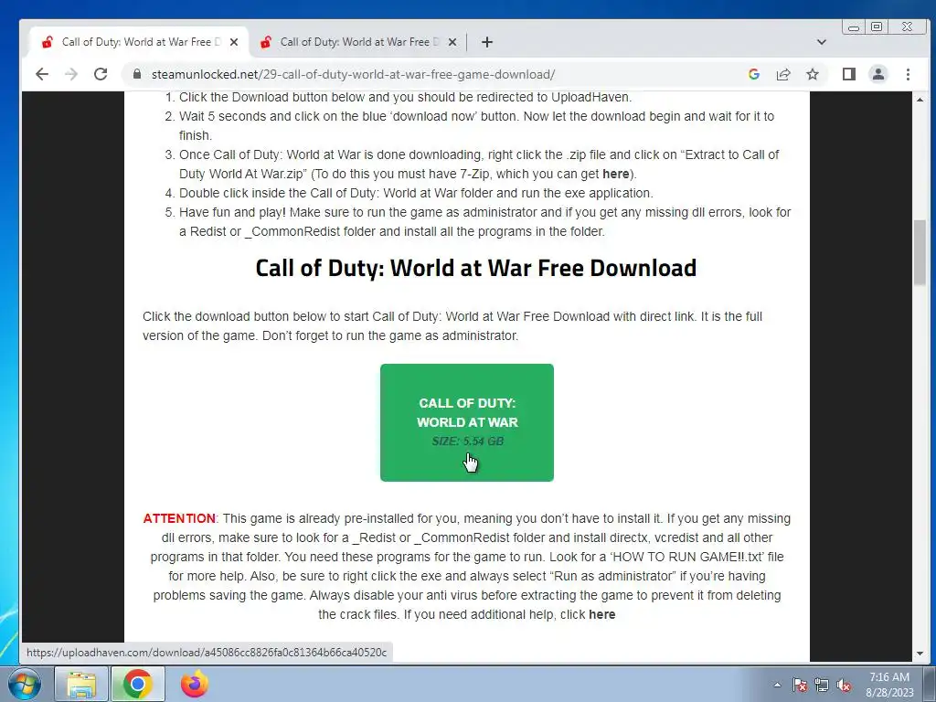Click the first favicon on the tab
The image size is (936, 702).
click(x=47, y=42)
